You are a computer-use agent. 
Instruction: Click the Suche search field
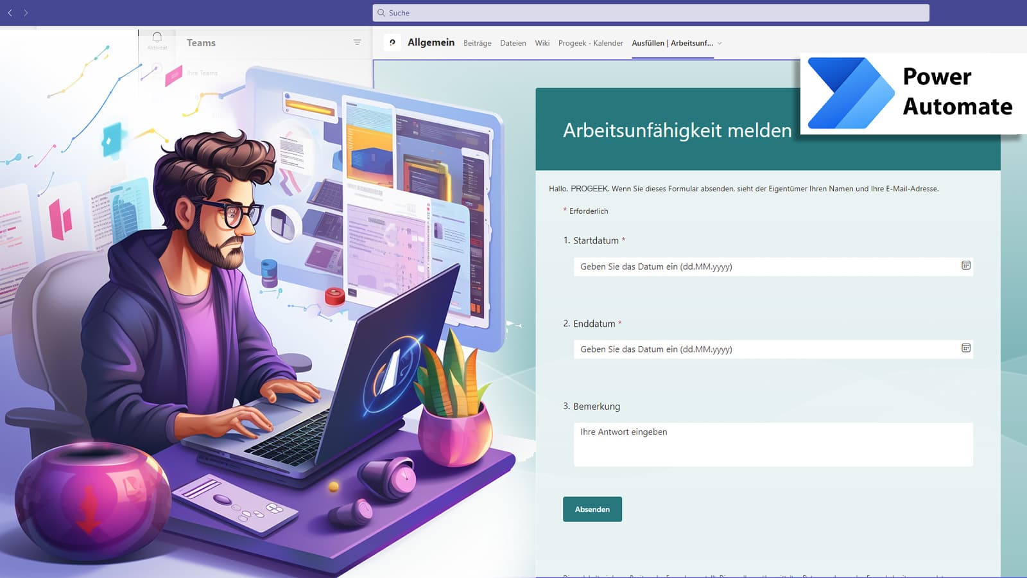[651, 13]
